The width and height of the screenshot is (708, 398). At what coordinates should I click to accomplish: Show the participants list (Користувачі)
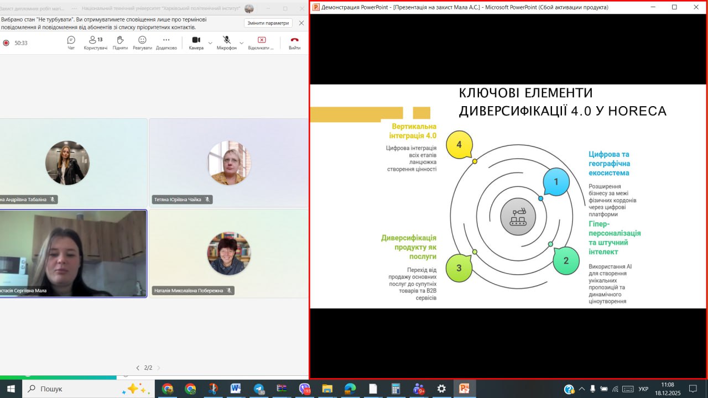95,42
